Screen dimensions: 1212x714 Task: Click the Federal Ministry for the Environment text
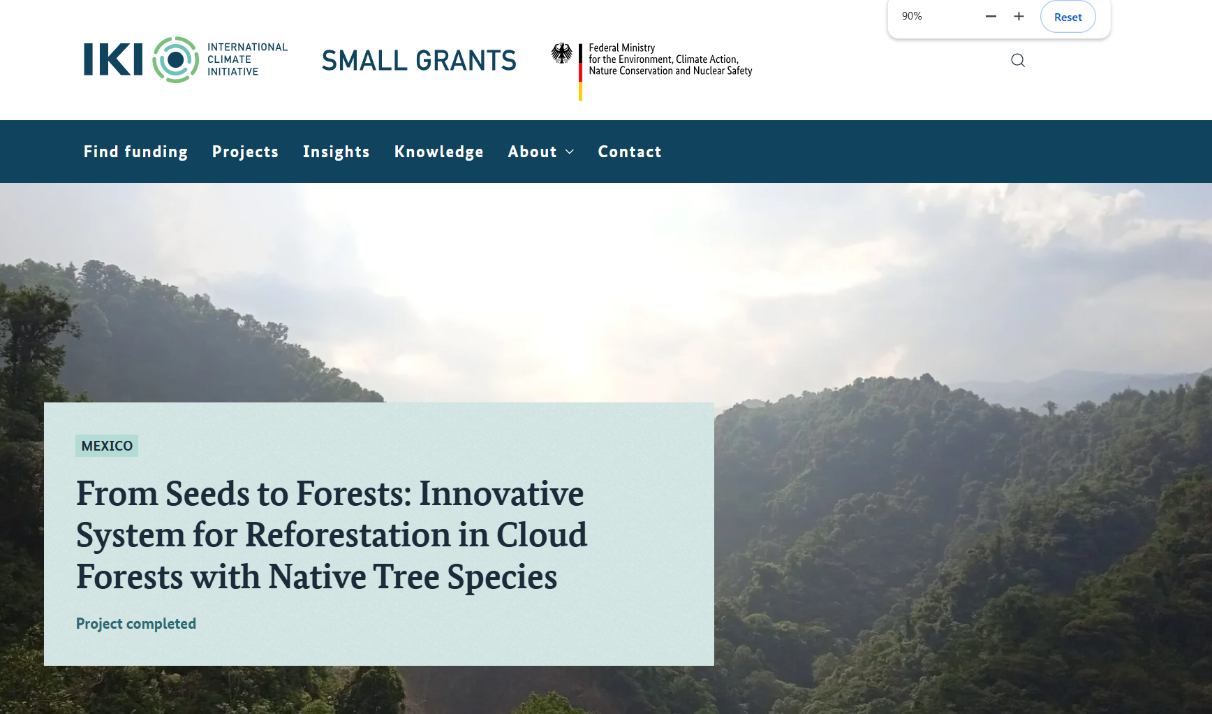[670, 59]
